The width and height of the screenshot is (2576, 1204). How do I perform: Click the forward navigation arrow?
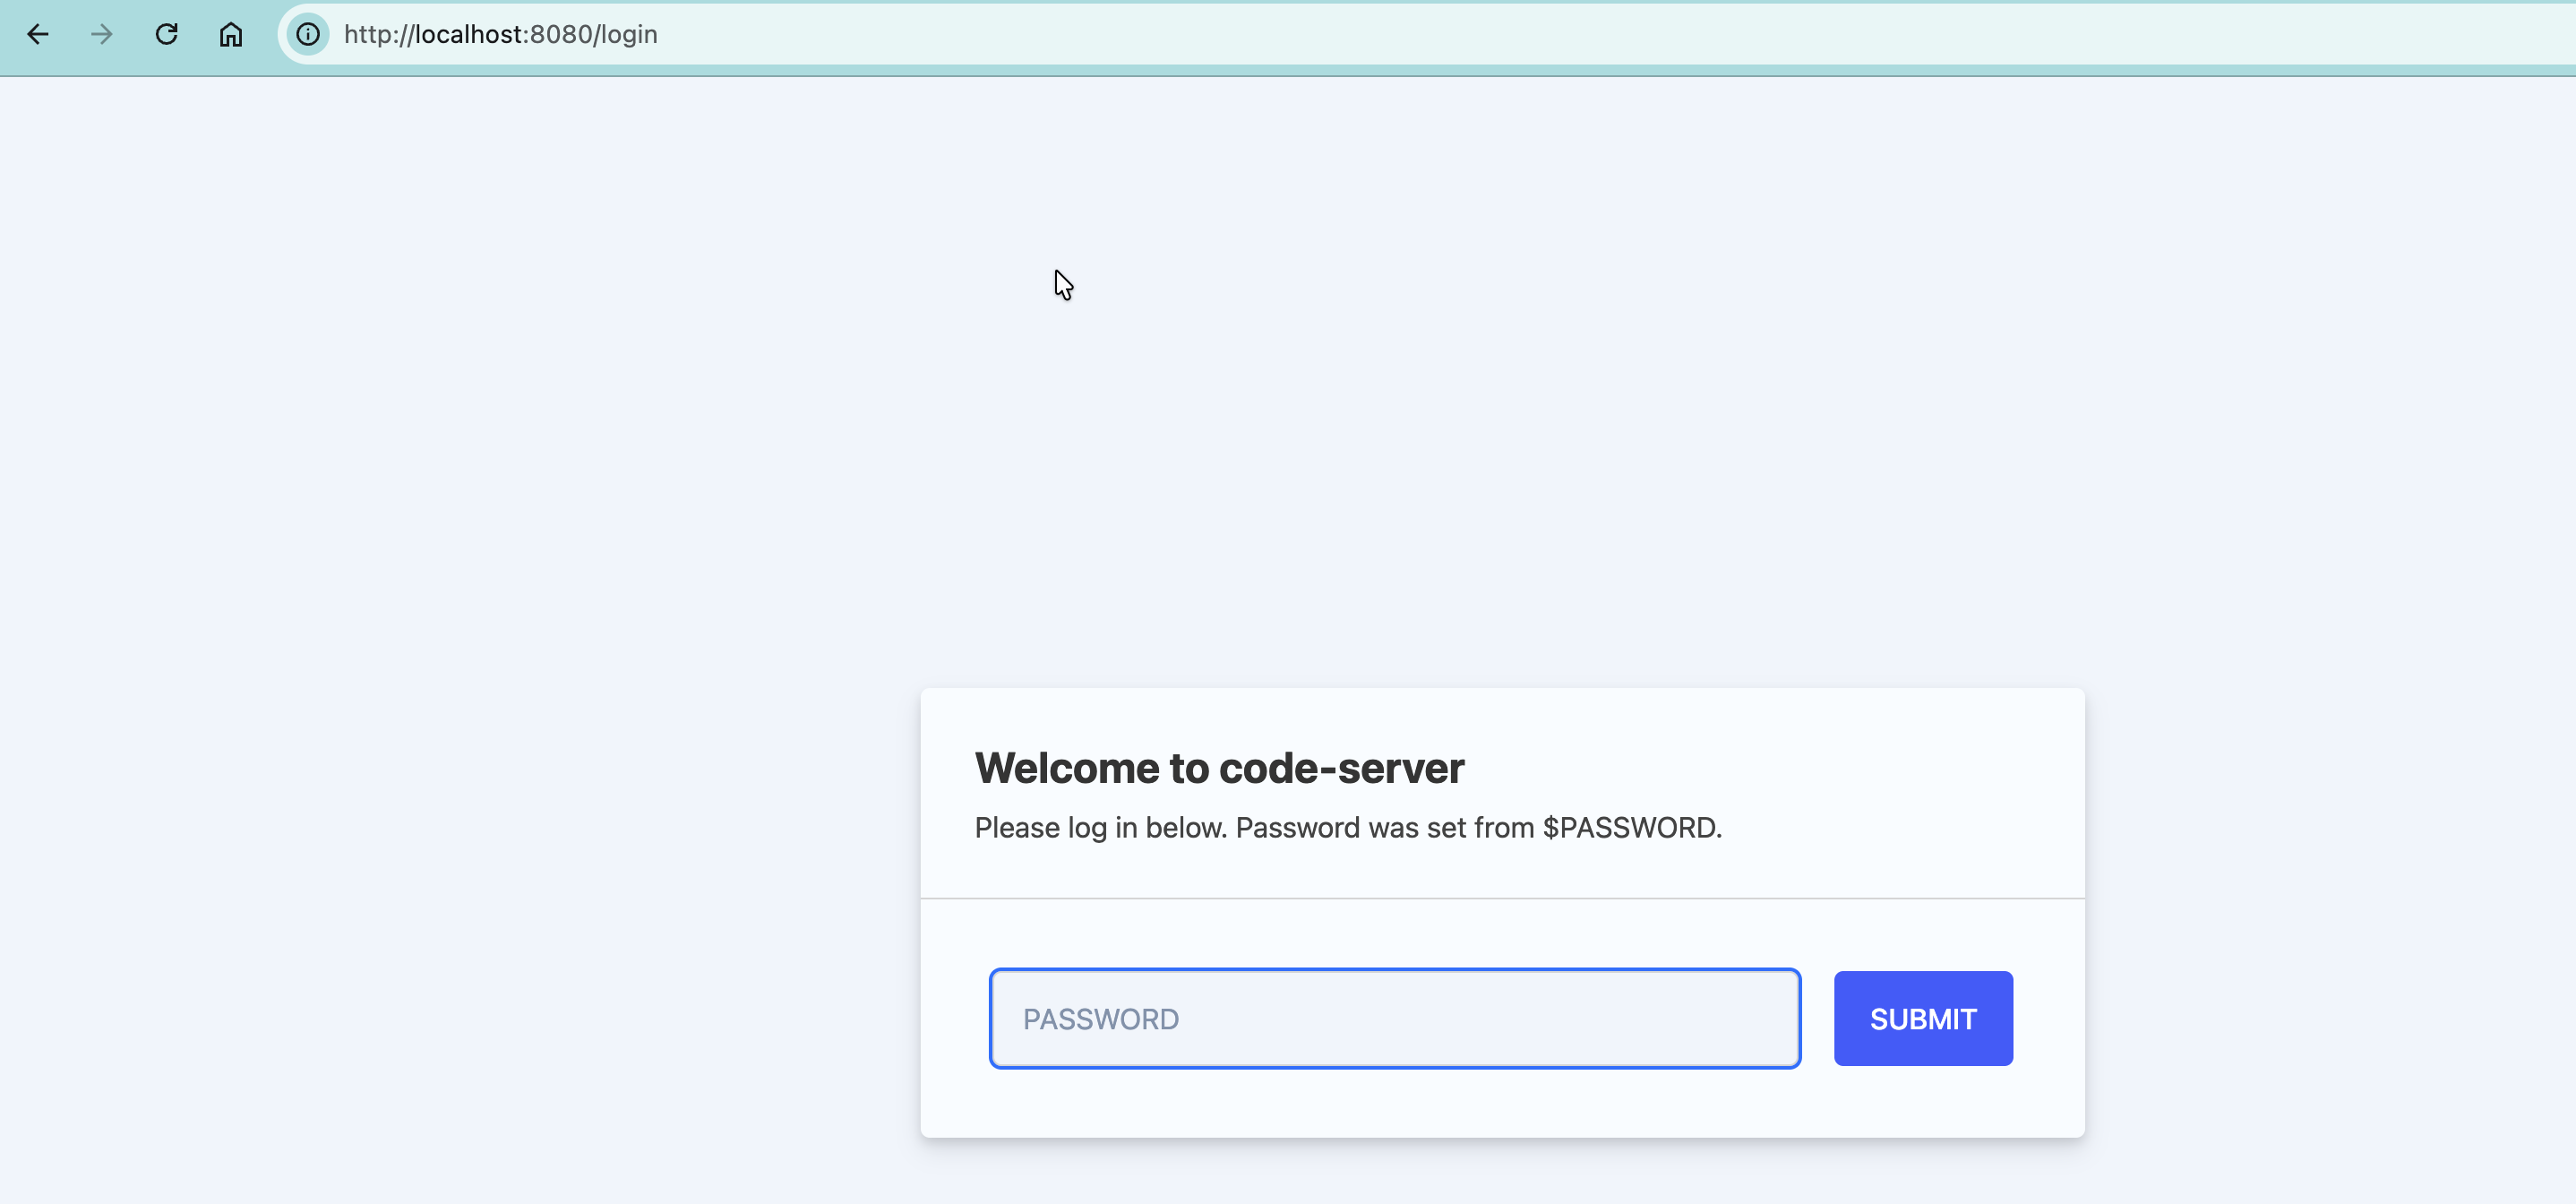(x=101, y=34)
